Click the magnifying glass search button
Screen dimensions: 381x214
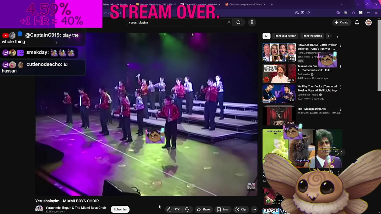pos(238,22)
